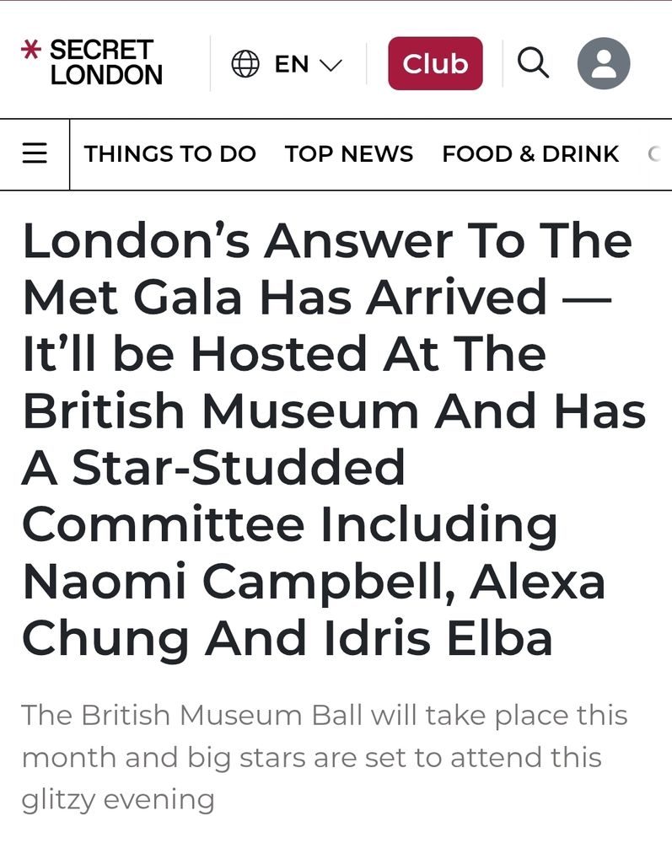Open the hamburger navigation menu
This screenshot has width=672, height=843.
(35, 153)
